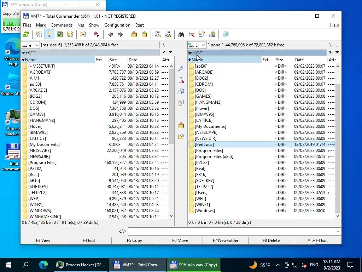Open the left panel drive e dropdown
Screen dimensions: 362x272
coord(30,45)
